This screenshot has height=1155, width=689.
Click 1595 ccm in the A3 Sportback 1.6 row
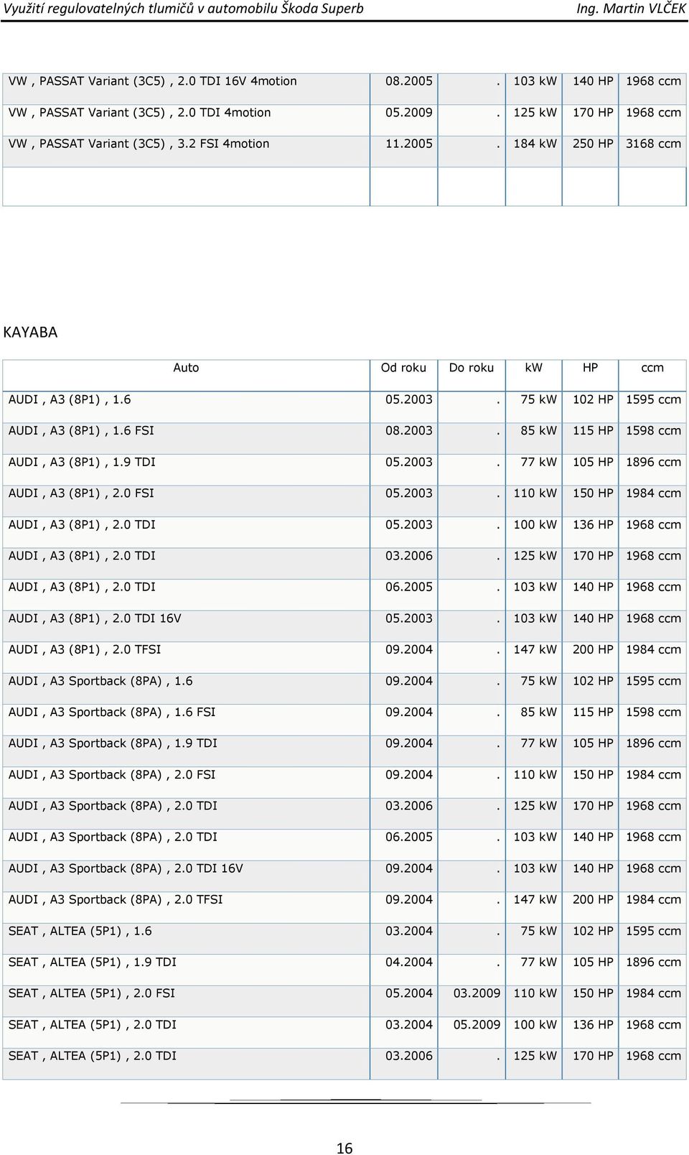click(x=653, y=681)
